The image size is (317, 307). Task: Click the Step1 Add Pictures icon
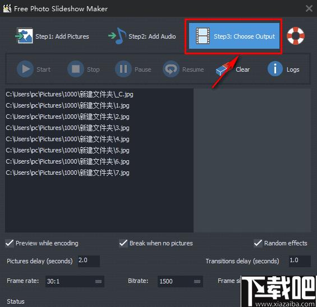click(x=24, y=36)
